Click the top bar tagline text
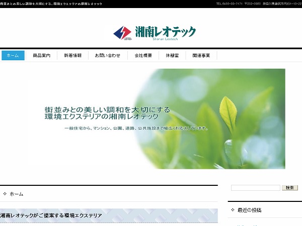The width and height of the screenshot is (302, 226). (x=51, y=4)
